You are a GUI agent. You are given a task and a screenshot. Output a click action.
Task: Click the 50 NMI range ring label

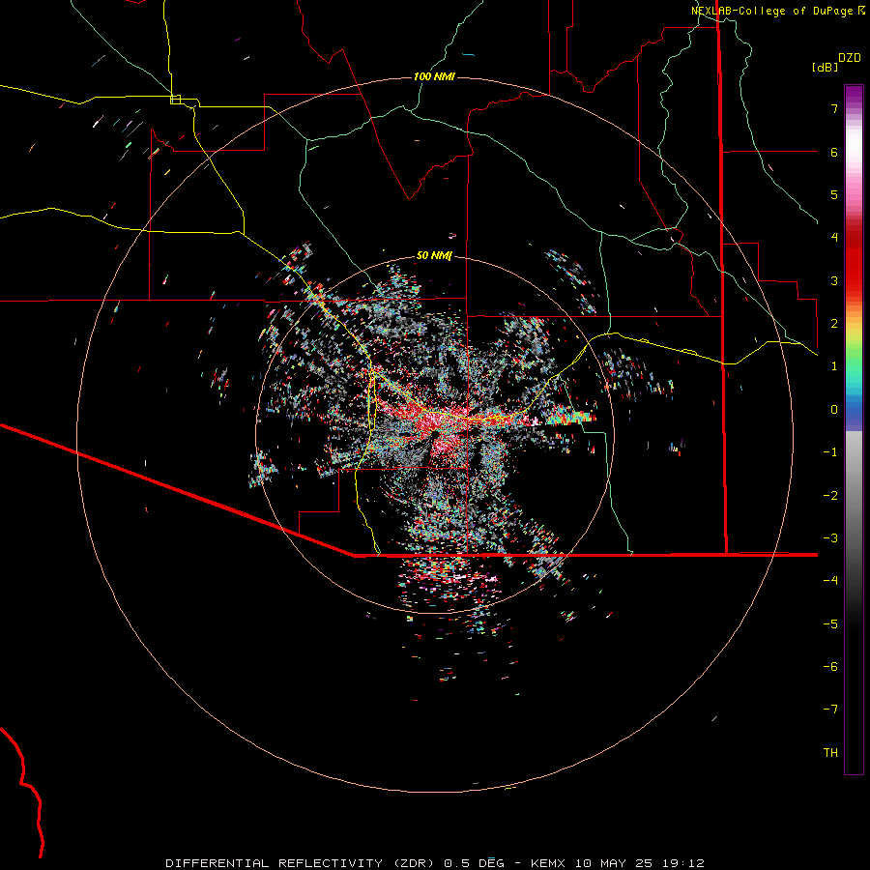pyautogui.click(x=434, y=255)
